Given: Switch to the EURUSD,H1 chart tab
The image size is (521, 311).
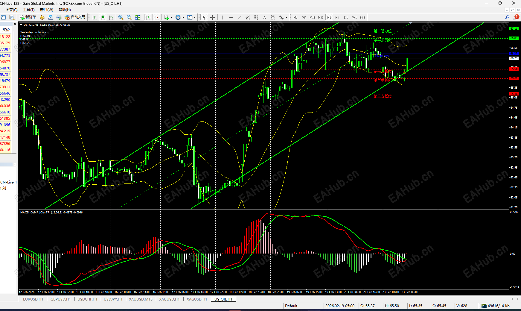Looking at the screenshot, I should click(33, 299).
